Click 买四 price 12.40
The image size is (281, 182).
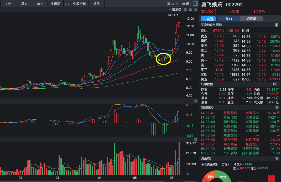(x=219, y=74)
